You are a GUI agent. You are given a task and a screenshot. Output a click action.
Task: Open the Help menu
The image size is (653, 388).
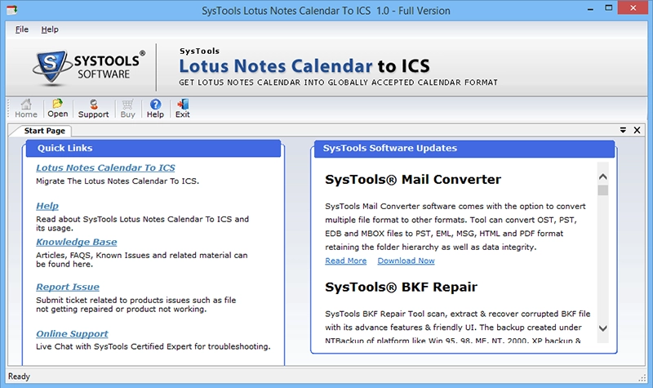click(50, 29)
